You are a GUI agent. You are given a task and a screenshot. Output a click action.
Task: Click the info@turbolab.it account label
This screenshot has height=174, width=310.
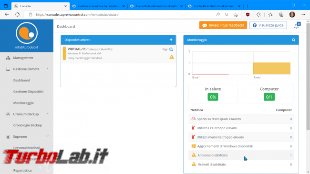click(27, 47)
